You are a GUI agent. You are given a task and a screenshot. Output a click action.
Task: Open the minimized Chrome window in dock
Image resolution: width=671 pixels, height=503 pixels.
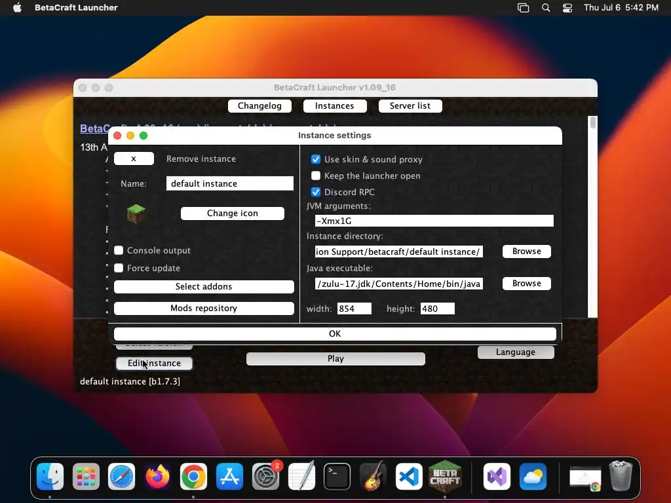pos(585,478)
